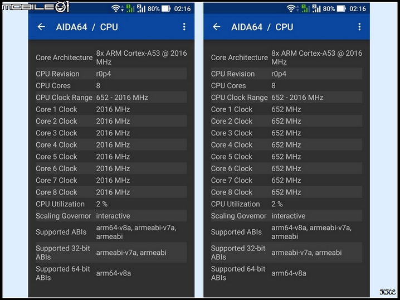
Task: Click Supported ABIs label on right phone
Action: tap(236, 232)
